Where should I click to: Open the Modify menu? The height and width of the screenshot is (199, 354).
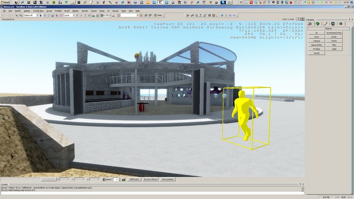18,11
